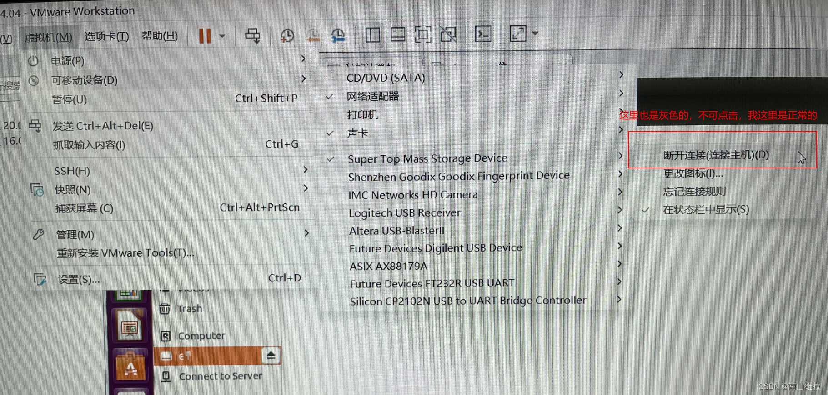Click the keyboard icon beside 发送 Ctrl+Alt+Del
The width and height of the screenshot is (828, 395).
[35, 126]
